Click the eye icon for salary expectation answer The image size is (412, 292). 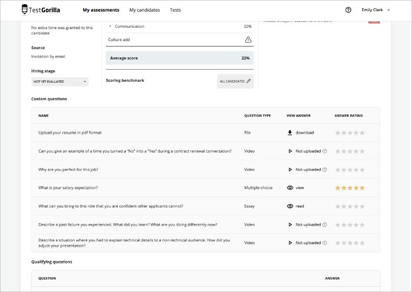(290, 188)
